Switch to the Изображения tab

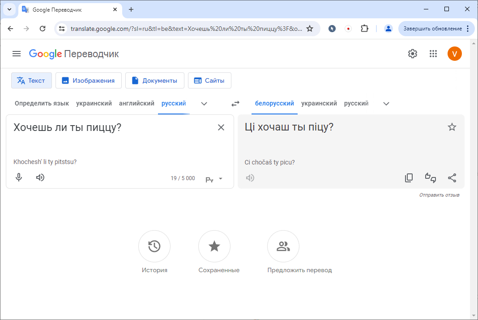tap(88, 80)
